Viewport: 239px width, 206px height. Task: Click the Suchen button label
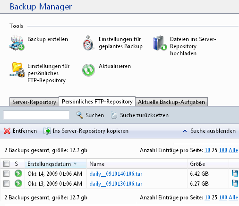[94, 115]
